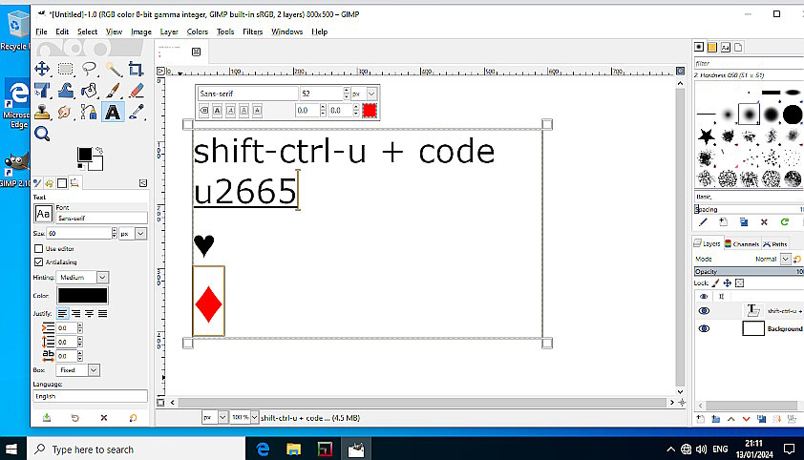Open layer Mode Normal dropdown
804x460 pixels.
[x=785, y=260]
